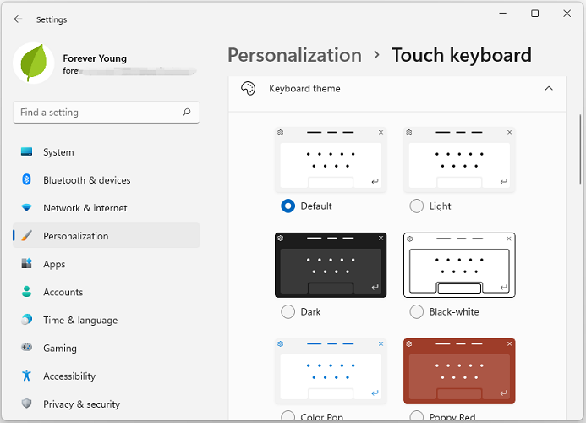Viewport: 586px width, 423px height.
Task: Open the Apps settings category
Action: (x=107, y=264)
